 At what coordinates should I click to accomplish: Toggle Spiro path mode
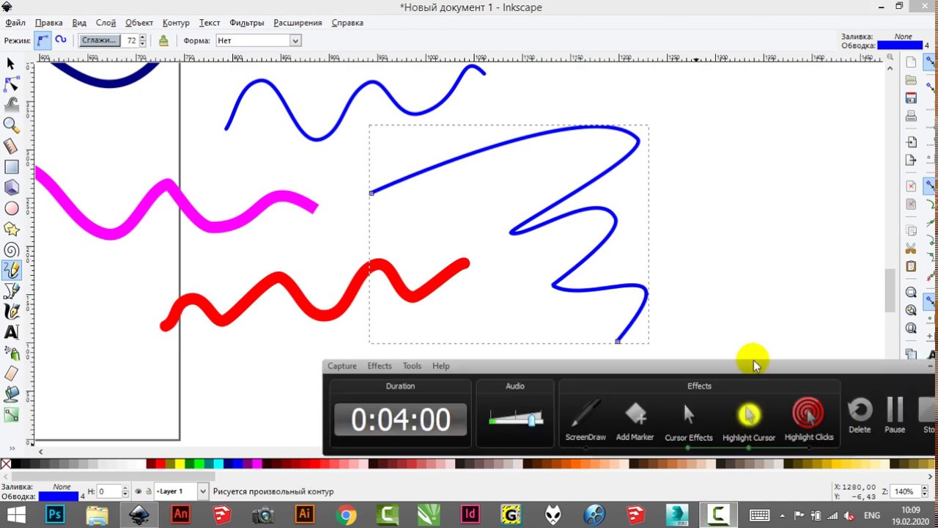click(60, 40)
